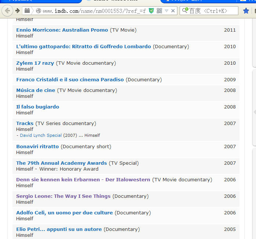Click the 2009 year for Franco Cristaldi
The height and width of the screenshot is (239, 256).
click(230, 80)
